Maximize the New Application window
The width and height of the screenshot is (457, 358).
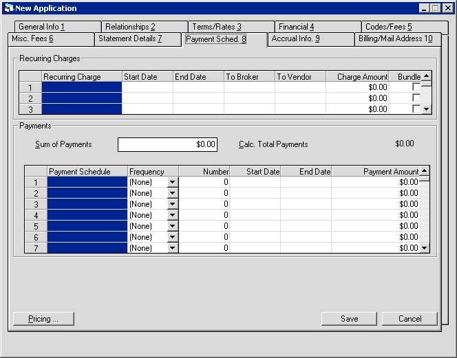pyautogui.click(x=435, y=8)
